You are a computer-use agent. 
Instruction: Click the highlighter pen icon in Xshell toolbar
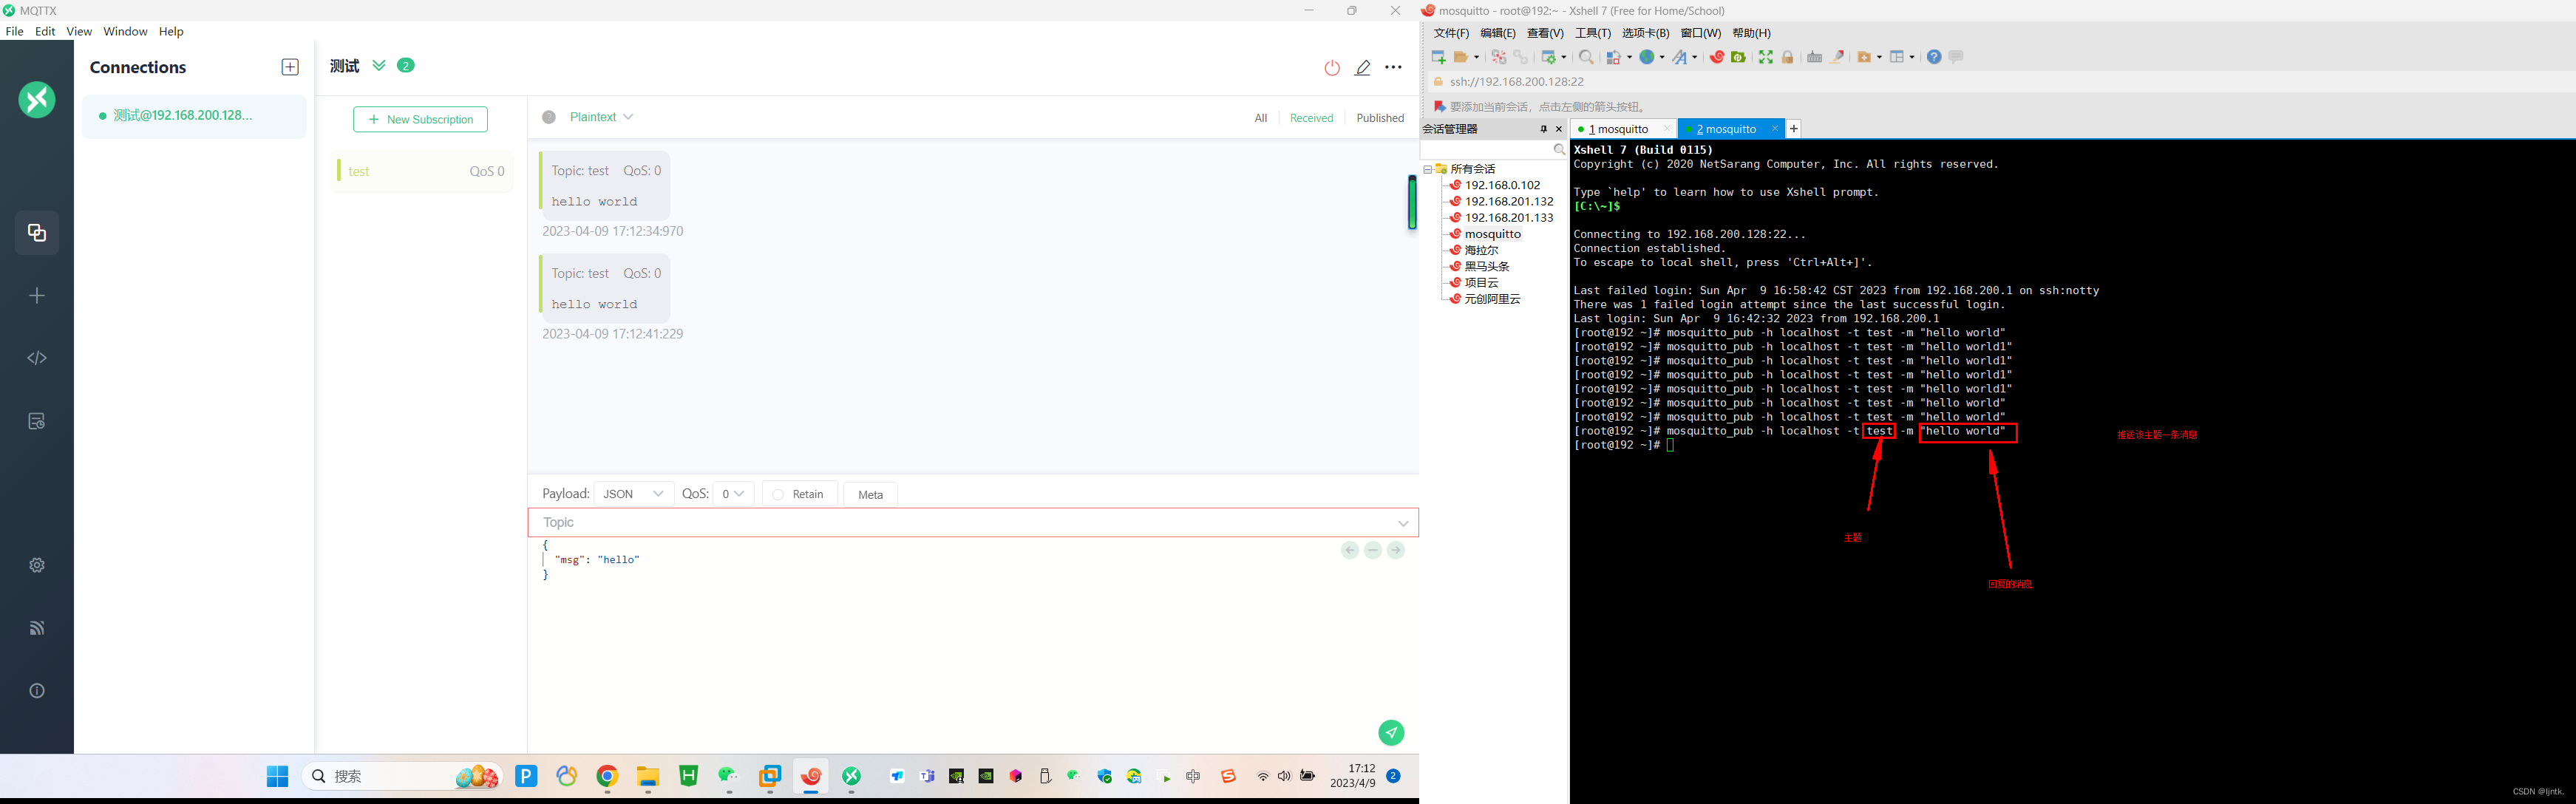[x=1837, y=57]
